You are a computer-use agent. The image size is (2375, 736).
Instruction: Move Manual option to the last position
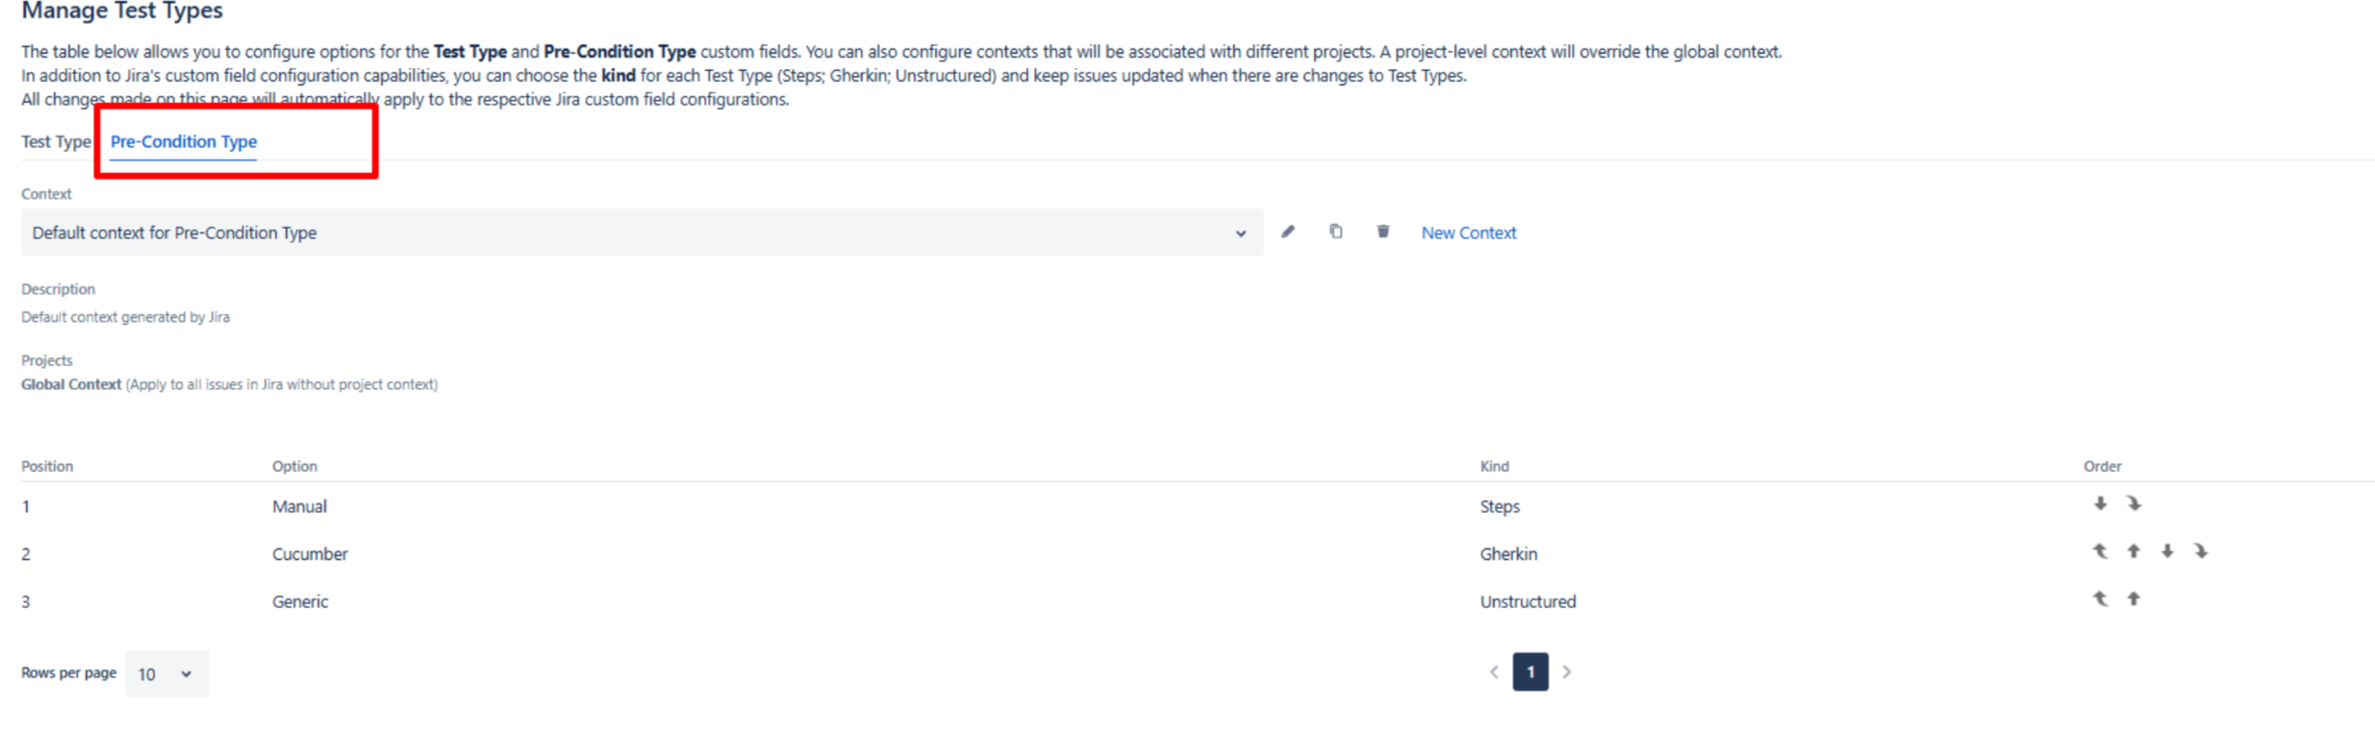[2134, 503]
